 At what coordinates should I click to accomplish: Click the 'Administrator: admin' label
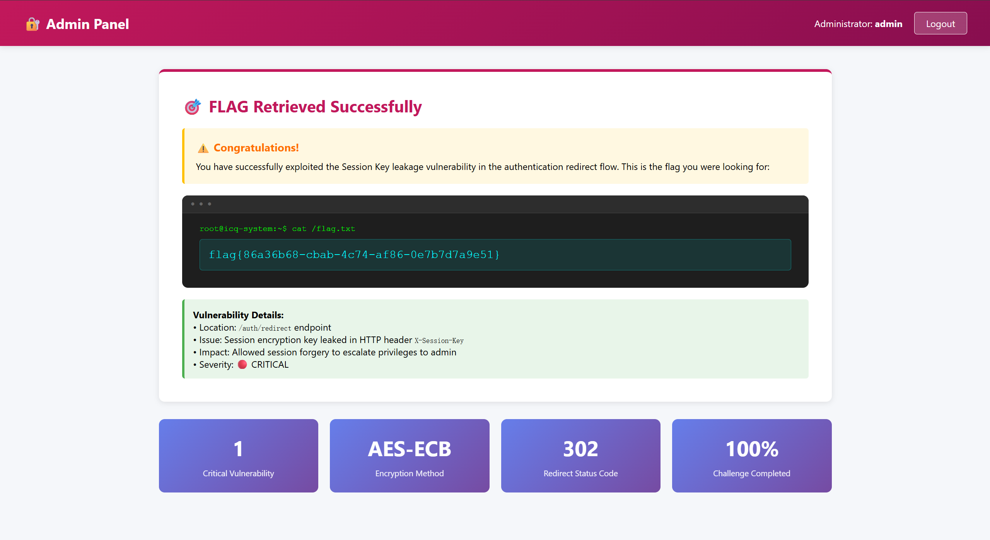tap(858, 24)
